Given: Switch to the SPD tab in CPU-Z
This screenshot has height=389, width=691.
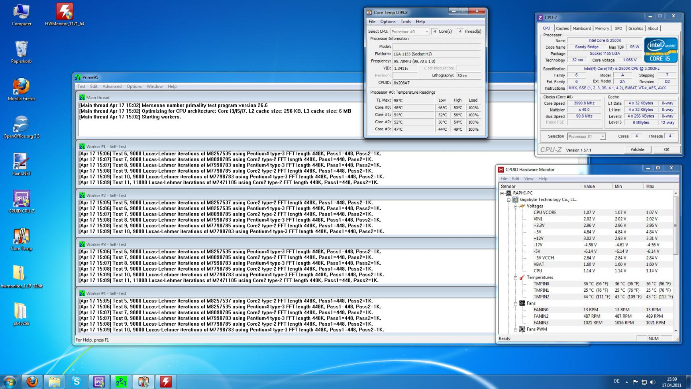Looking at the screenshot, I should (x=618, y=28).
